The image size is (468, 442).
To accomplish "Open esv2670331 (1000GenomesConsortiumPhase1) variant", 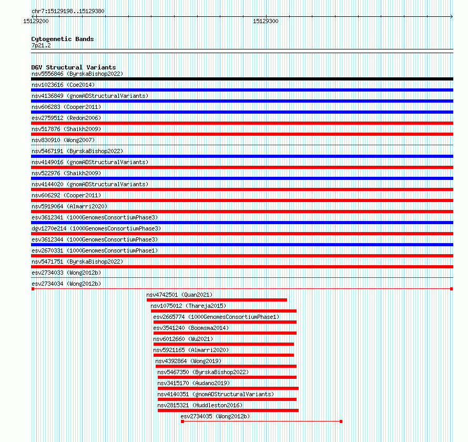I will [x=95, y=250].
